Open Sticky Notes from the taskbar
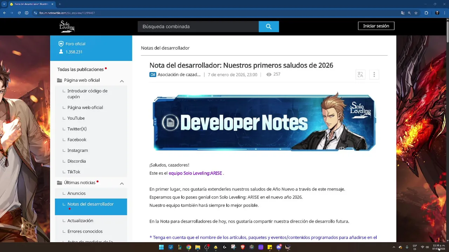The image size is (449, 252). tap(270, 247)
